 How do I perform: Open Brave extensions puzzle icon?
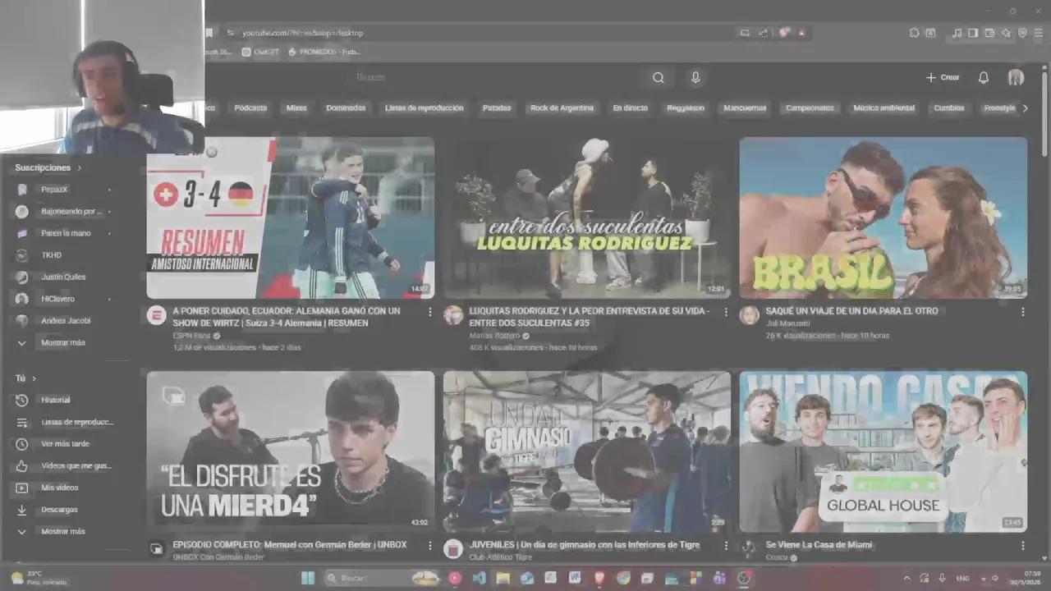(914, 33)
